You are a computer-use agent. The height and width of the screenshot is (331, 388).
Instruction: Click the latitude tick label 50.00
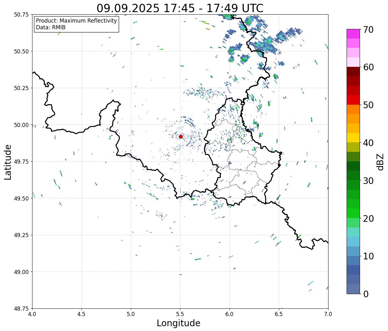tap(21, 125)
